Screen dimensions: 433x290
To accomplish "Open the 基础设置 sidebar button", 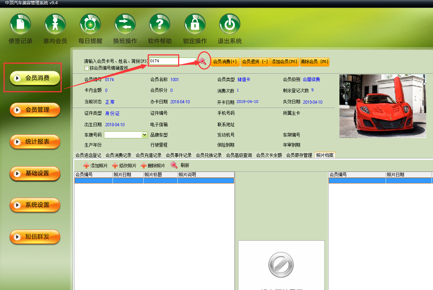I will (35, 173).
